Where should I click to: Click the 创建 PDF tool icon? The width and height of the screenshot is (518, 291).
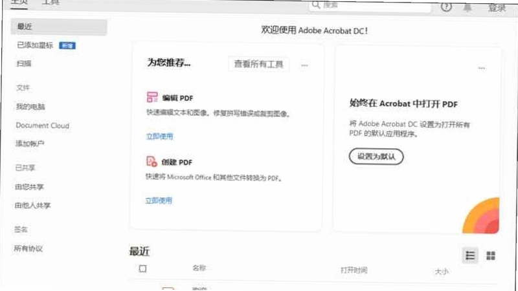152,161
